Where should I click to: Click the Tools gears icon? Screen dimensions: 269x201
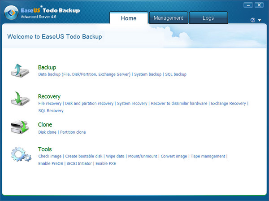(x=21, y=154)
